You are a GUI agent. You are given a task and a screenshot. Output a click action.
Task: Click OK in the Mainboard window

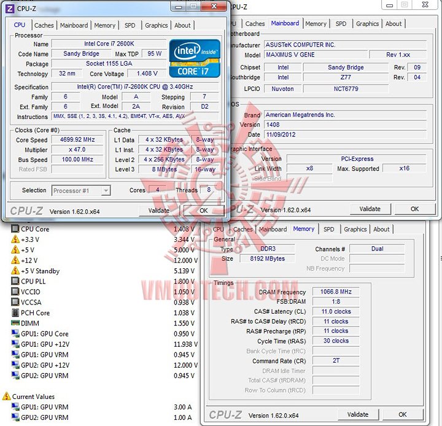pyautogui.click(x=414, y=209)
